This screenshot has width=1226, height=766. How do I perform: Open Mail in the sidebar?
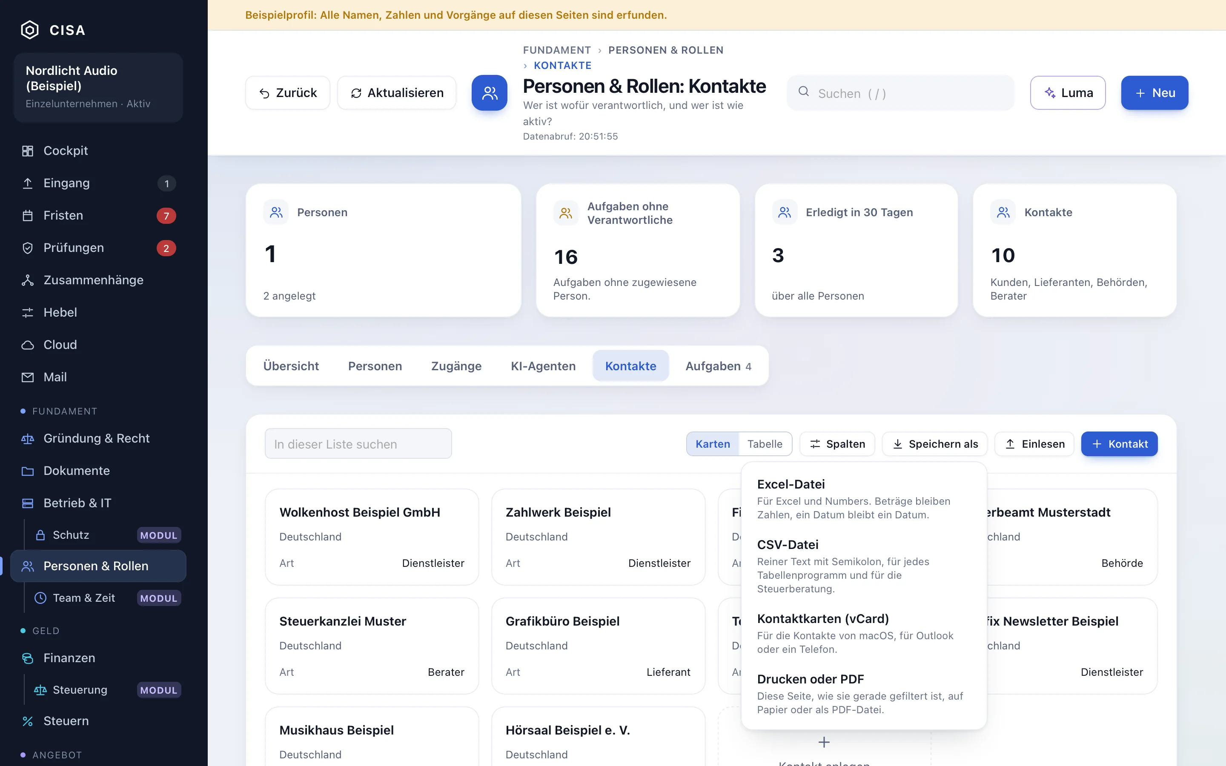pyautogui.click(x=98, y=377)
